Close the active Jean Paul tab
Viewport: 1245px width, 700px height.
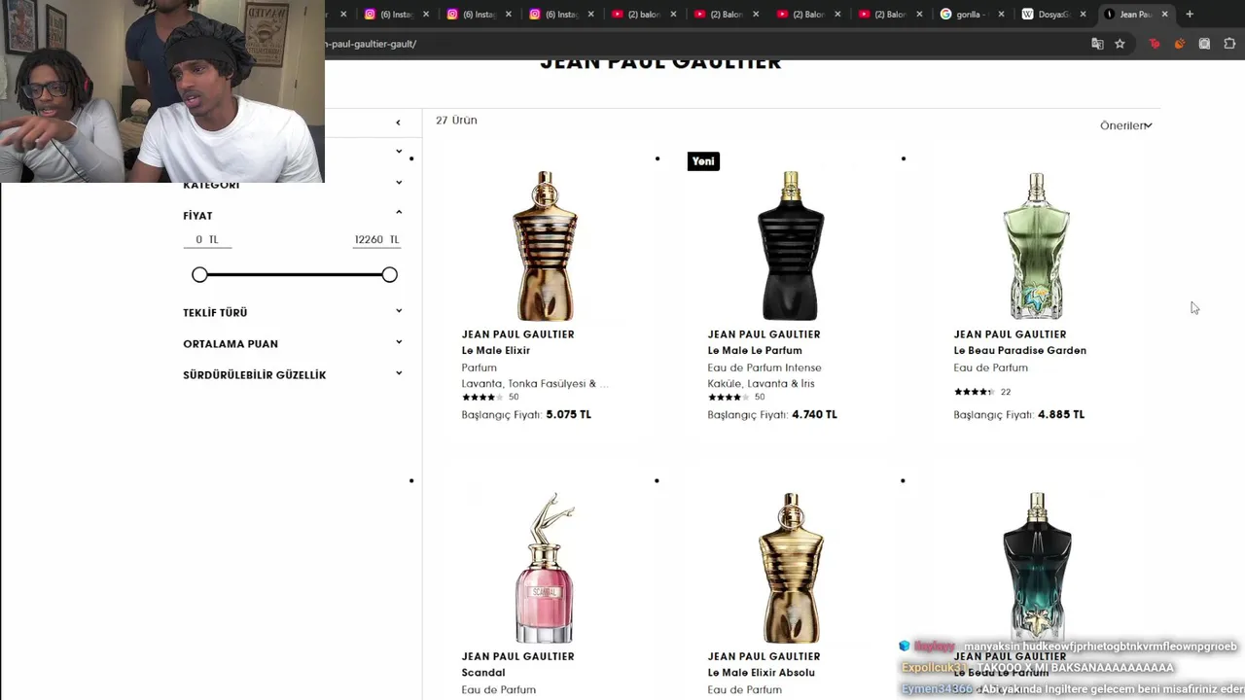point(1165,15)
